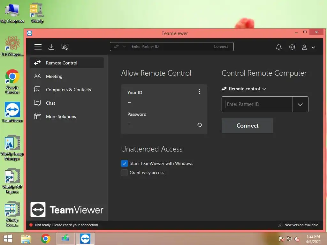327x245 pixels.
Task: Select TeamViewer desktop shortcut
Action: [12, 112]
